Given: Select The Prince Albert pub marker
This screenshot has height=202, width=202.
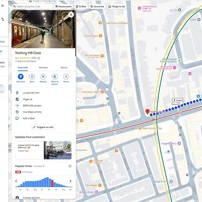Looking at the screenshot, I should click(102, 92).
